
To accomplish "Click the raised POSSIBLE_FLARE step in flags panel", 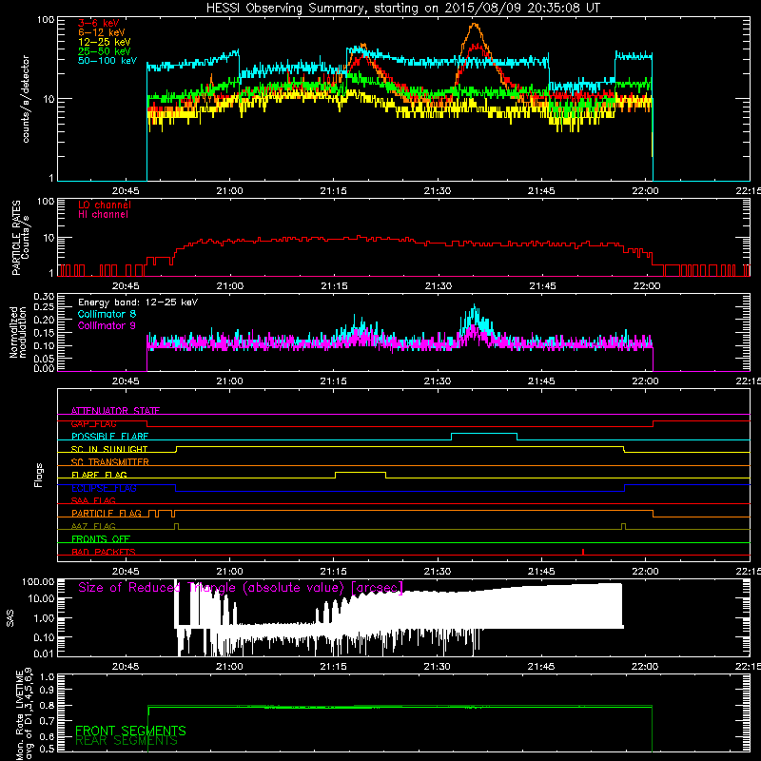I will [x=484, y=434].
